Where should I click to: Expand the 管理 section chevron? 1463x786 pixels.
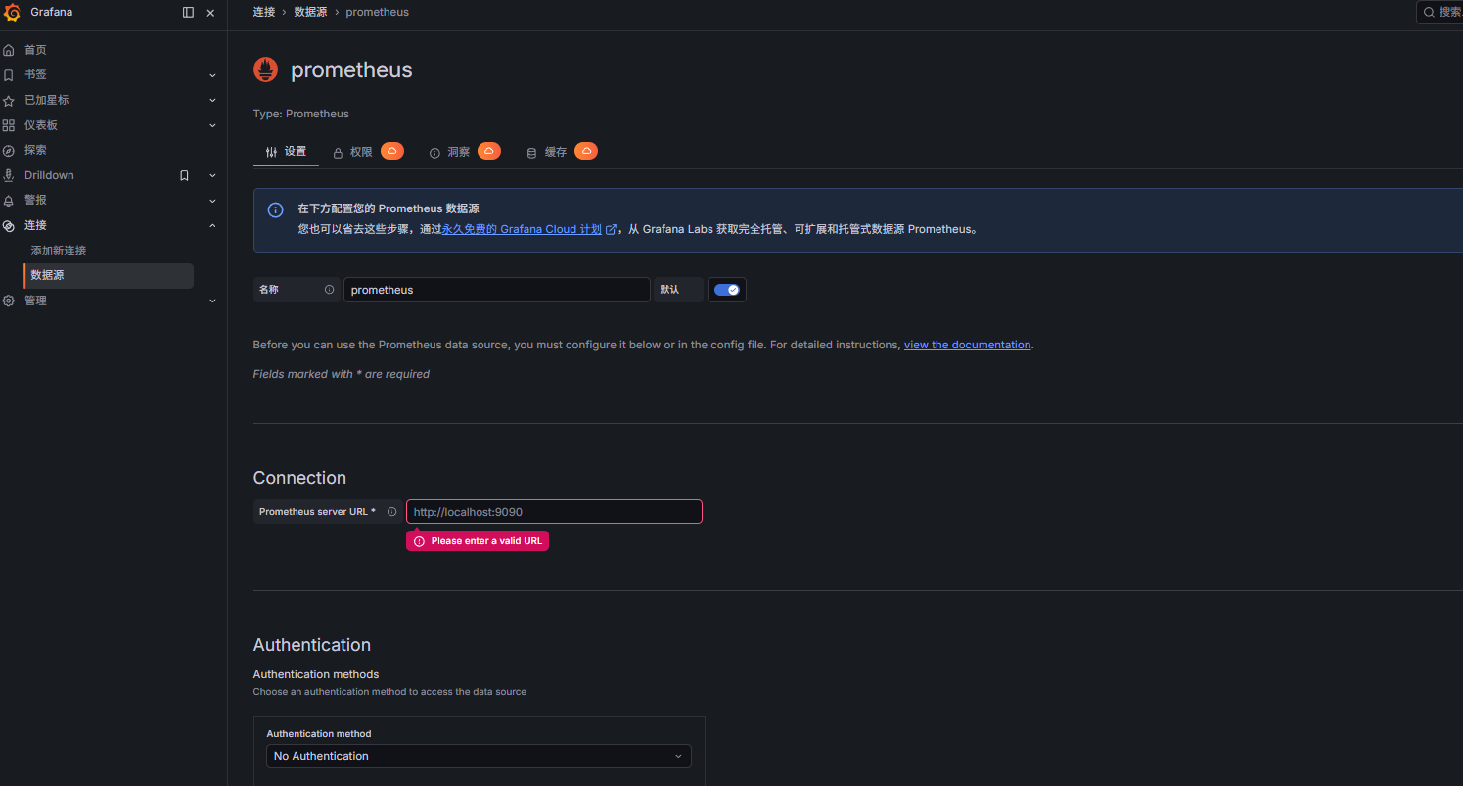212,301
